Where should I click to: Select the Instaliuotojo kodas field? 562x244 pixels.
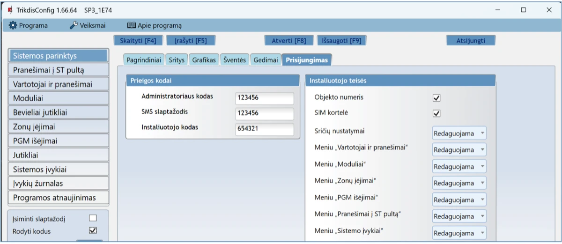point(264,129)
